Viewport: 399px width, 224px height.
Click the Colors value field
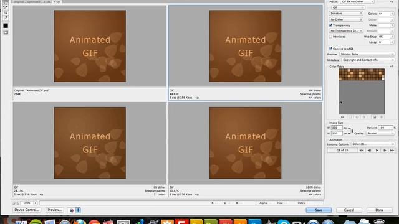pyautogui.click(x=384, y=14)
